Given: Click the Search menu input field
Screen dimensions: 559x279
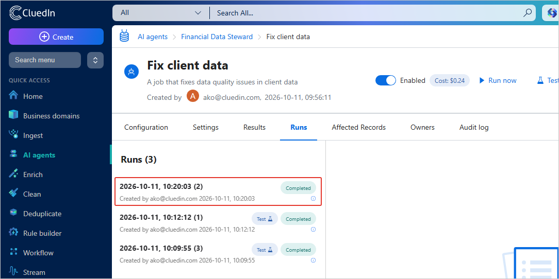Looking at the screenshot, I should coord(45,60).
